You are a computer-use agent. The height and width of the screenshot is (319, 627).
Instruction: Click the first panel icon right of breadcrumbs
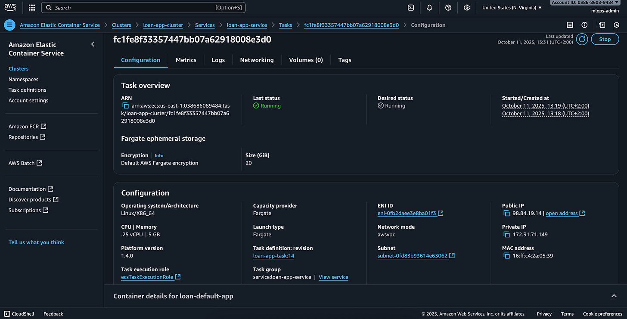tap(570, 25)
